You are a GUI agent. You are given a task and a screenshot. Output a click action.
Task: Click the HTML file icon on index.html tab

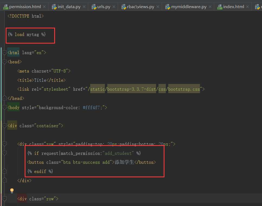tap(220, 7)
